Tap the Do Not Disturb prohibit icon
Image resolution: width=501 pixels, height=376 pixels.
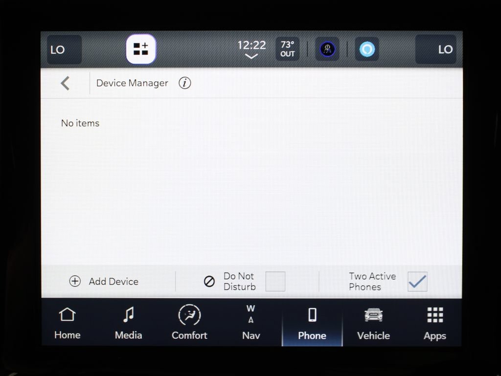coord(209,281)
